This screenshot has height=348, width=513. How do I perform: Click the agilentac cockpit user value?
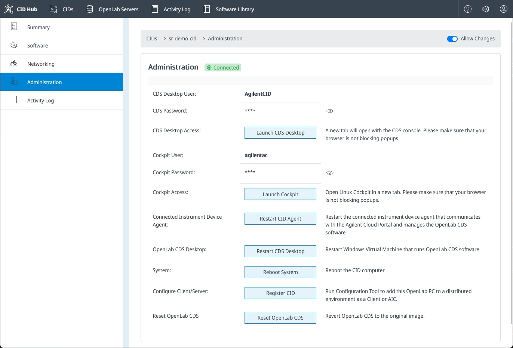point(256,155)
